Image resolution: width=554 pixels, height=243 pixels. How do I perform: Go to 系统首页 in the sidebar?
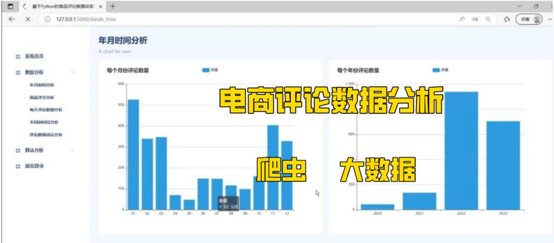coord(34,57)
